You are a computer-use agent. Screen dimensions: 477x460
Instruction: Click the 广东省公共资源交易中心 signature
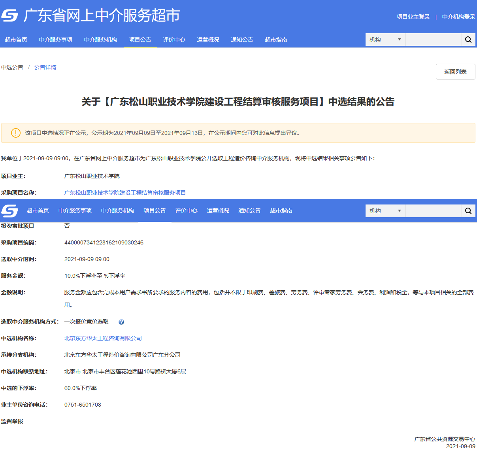(445, 439)
